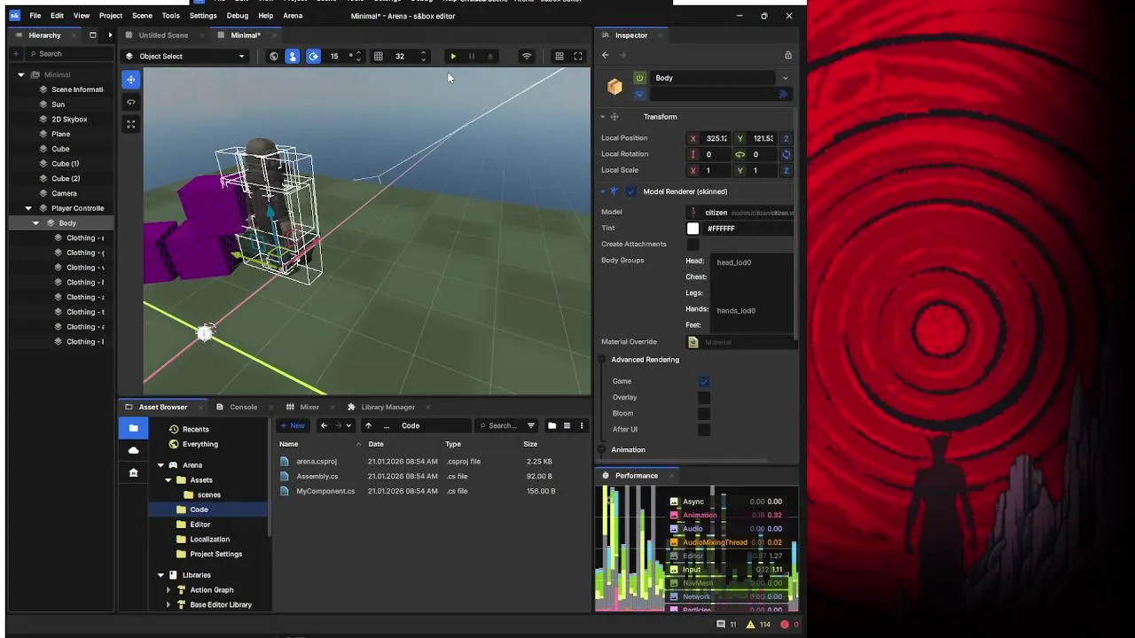1135x638 pixels.
Task: Select the Camera object in the Hierarchy
Action: [64, 193]
